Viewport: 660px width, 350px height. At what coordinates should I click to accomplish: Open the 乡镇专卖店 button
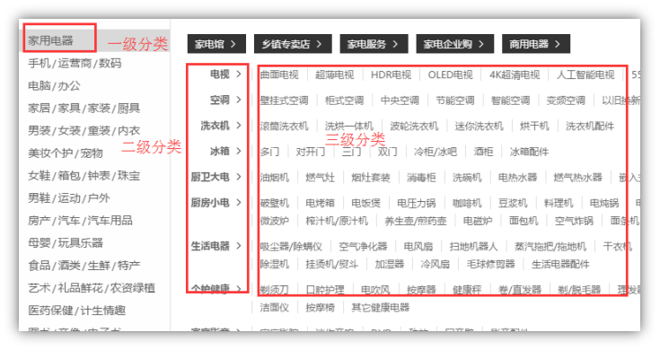click(293, 44)
